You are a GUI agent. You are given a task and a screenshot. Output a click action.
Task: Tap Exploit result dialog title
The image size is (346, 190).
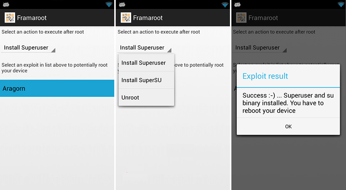265,76
